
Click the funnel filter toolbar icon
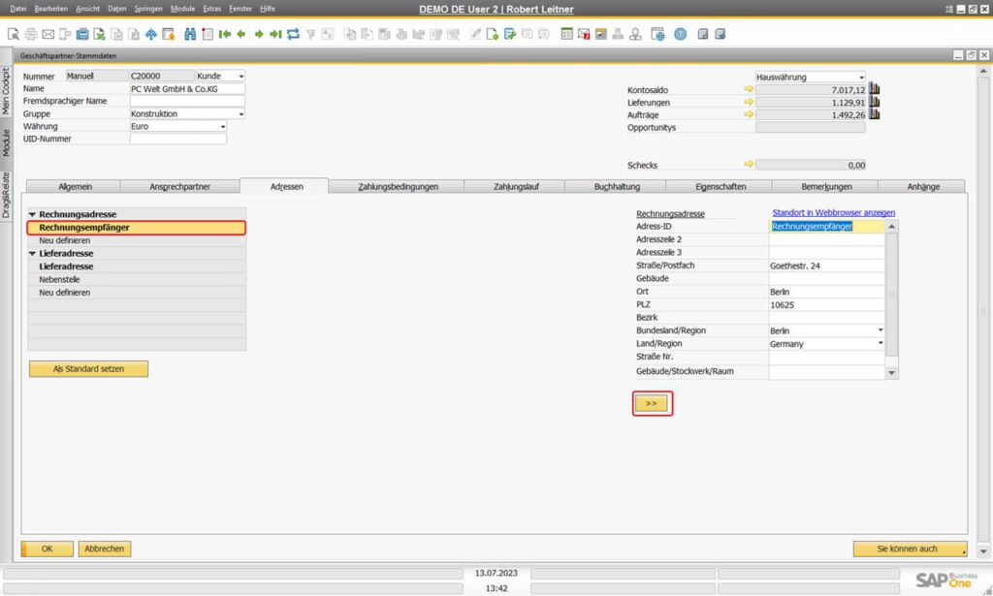[310, 34]
